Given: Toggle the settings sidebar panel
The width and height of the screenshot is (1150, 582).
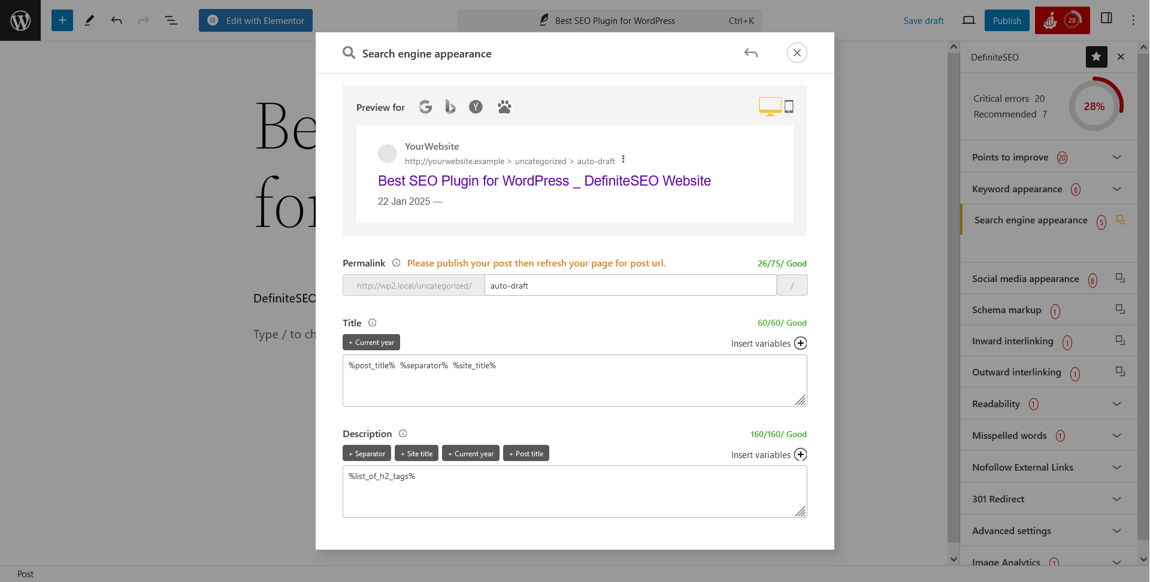Looking at the screenshot, I should click(x=1106, y=19).
